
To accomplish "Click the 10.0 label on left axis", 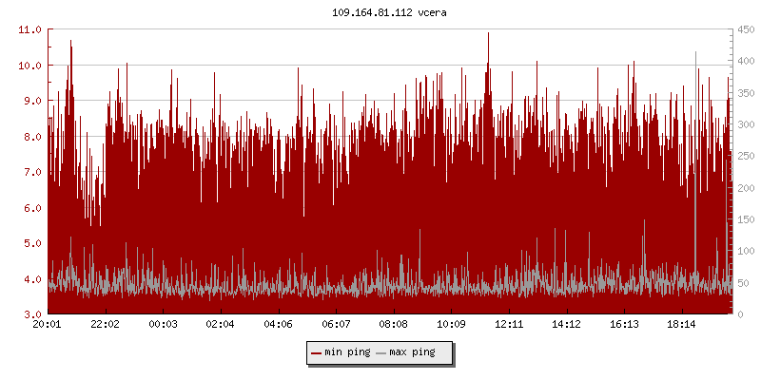I will pos(30,66).
